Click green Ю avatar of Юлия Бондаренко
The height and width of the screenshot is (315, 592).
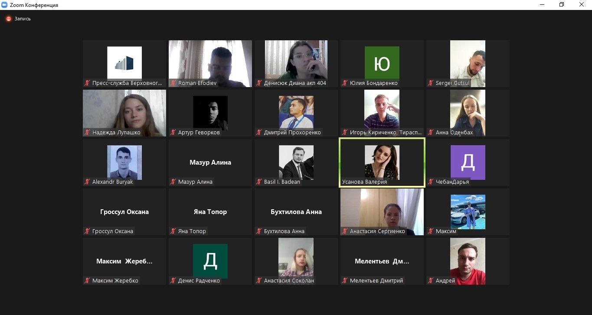[x=382, y=63]
